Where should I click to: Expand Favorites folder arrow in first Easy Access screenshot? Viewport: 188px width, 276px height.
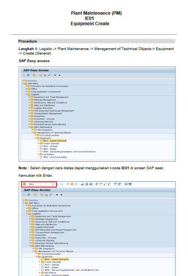click(x=23, y=80)
